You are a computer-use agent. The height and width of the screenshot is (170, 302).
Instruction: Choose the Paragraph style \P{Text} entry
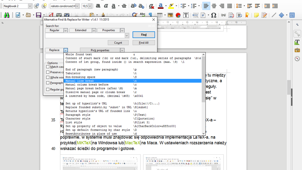pyautogui.click(x=132, y=115)
